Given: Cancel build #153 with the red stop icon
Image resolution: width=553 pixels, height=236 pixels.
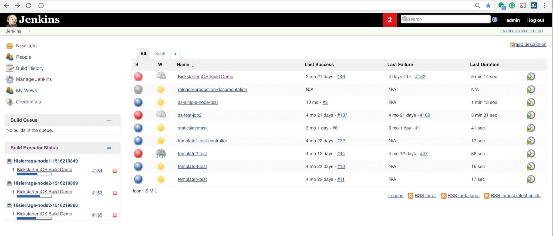Looking at the screenshot, I should click(x=115, y=193).
